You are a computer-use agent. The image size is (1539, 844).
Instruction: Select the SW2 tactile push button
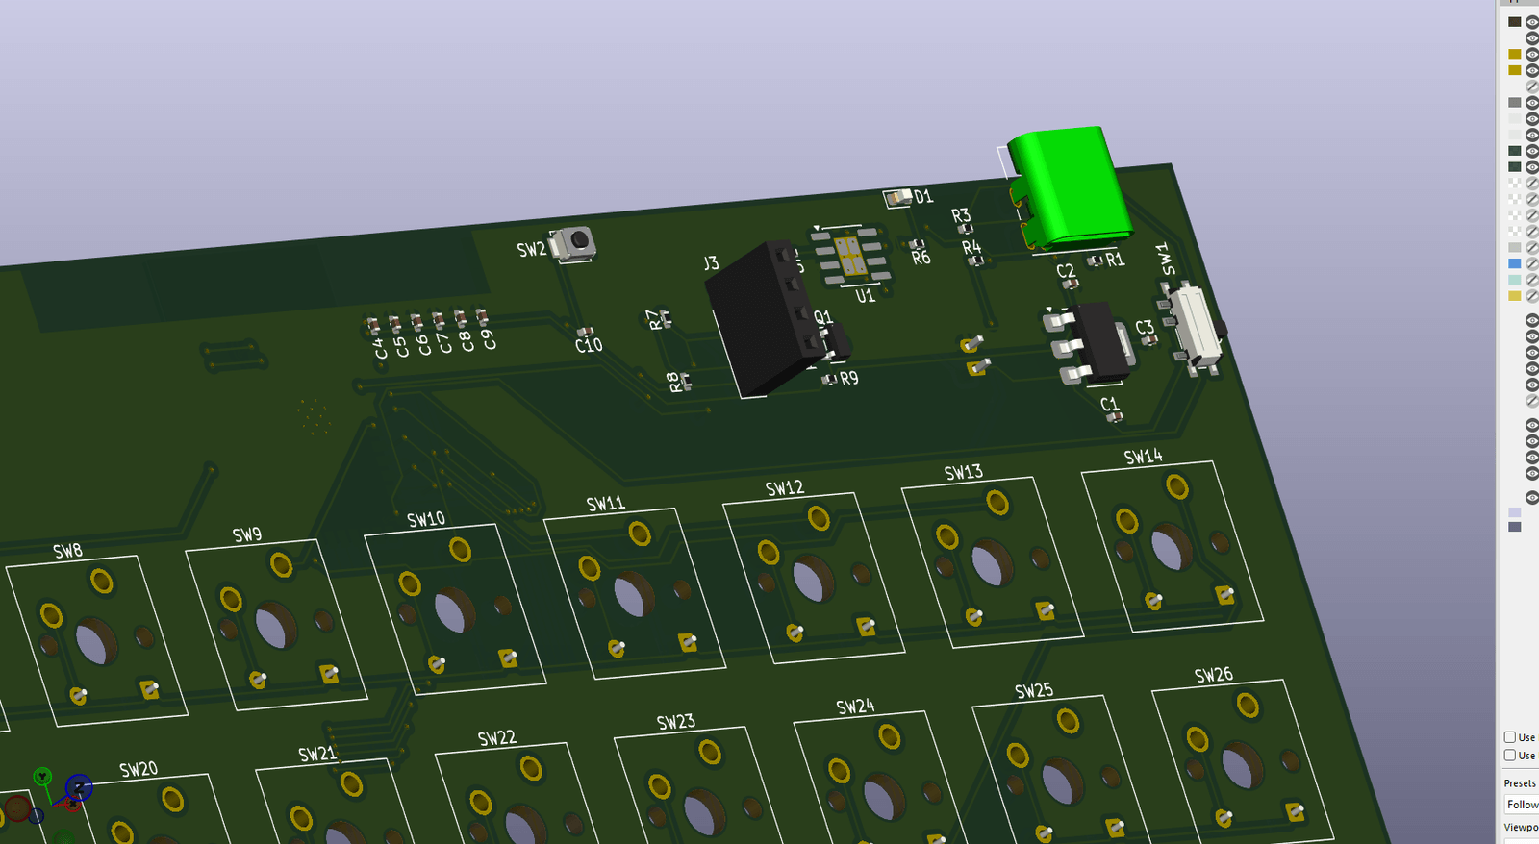pos(576,242)
